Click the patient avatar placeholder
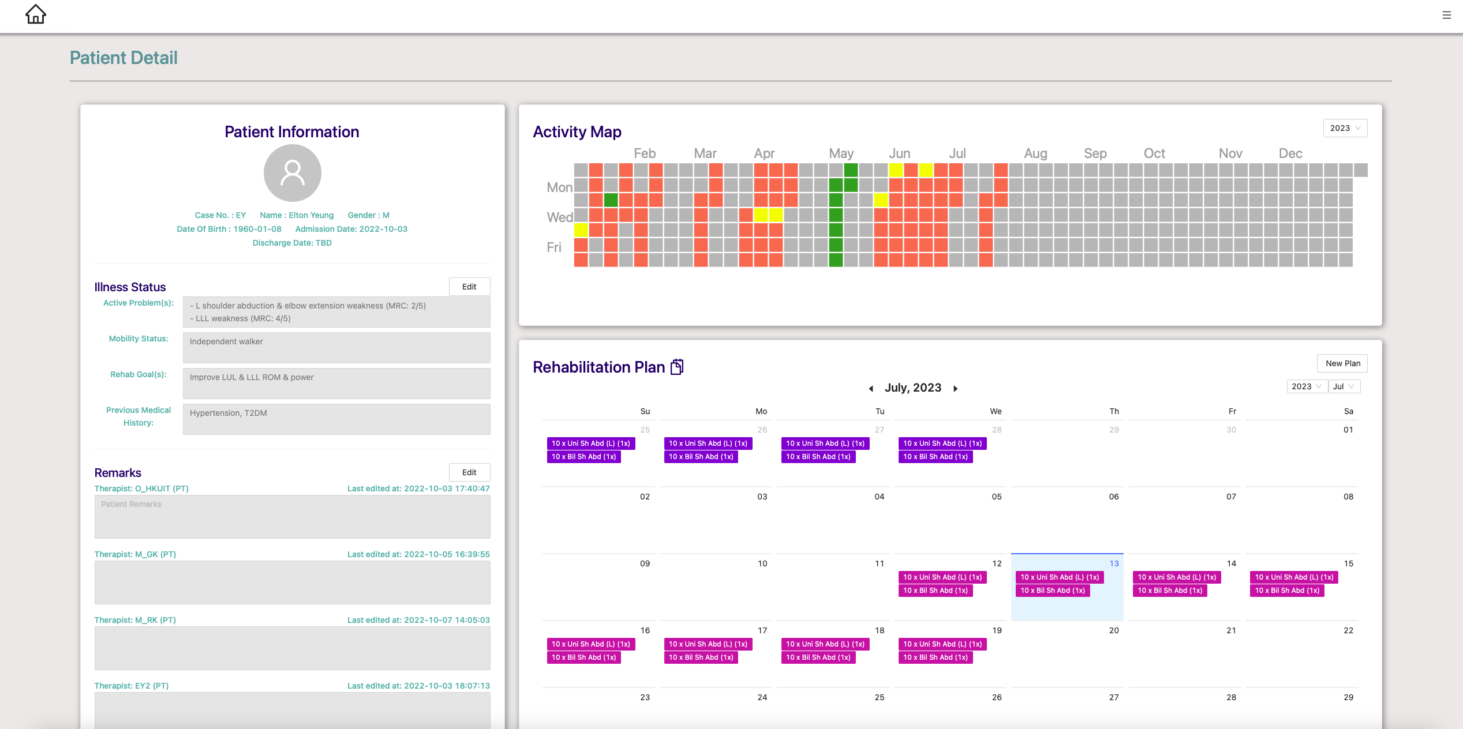 tap(292, 173)
